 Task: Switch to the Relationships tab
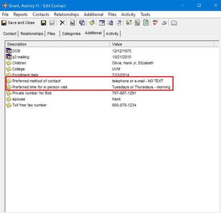(32, 34)
